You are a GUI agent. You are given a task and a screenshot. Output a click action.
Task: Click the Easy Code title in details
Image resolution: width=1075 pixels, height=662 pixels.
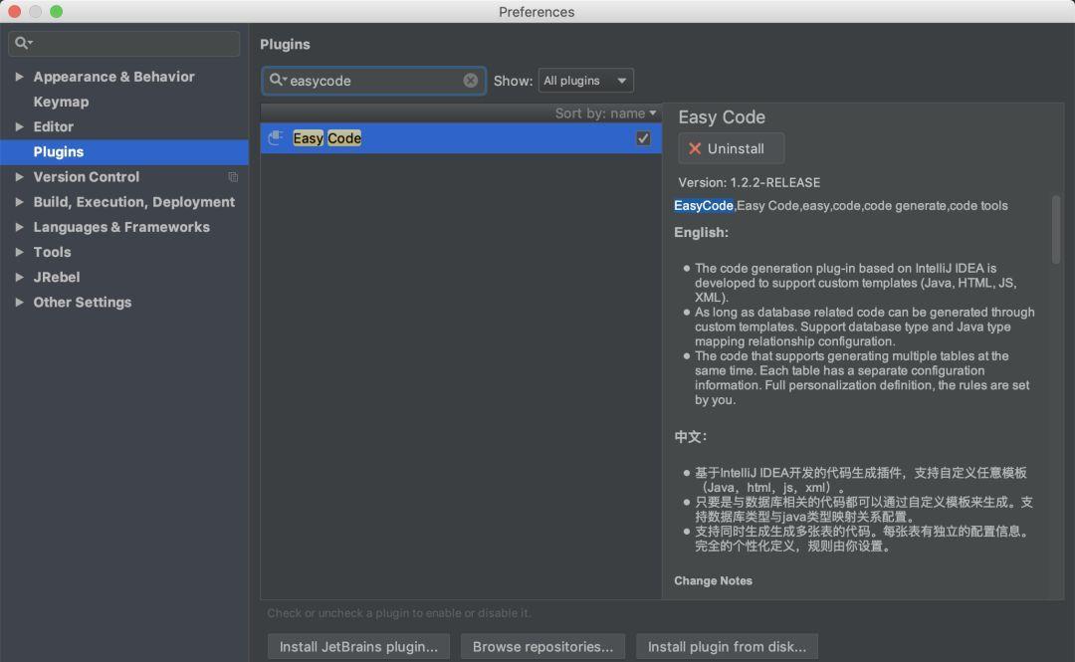click(x=722, y=117)
